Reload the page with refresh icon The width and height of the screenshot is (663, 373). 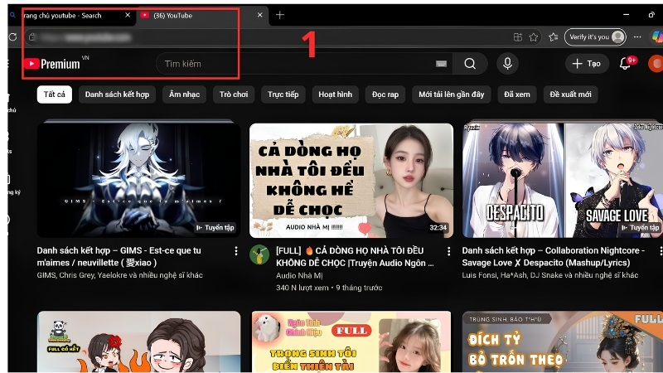click(12, 37)
